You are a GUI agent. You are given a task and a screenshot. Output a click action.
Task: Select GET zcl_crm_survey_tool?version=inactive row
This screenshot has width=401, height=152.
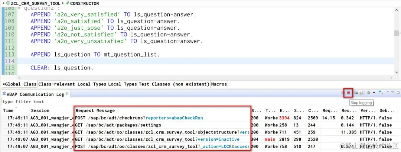tap(200, 139)
